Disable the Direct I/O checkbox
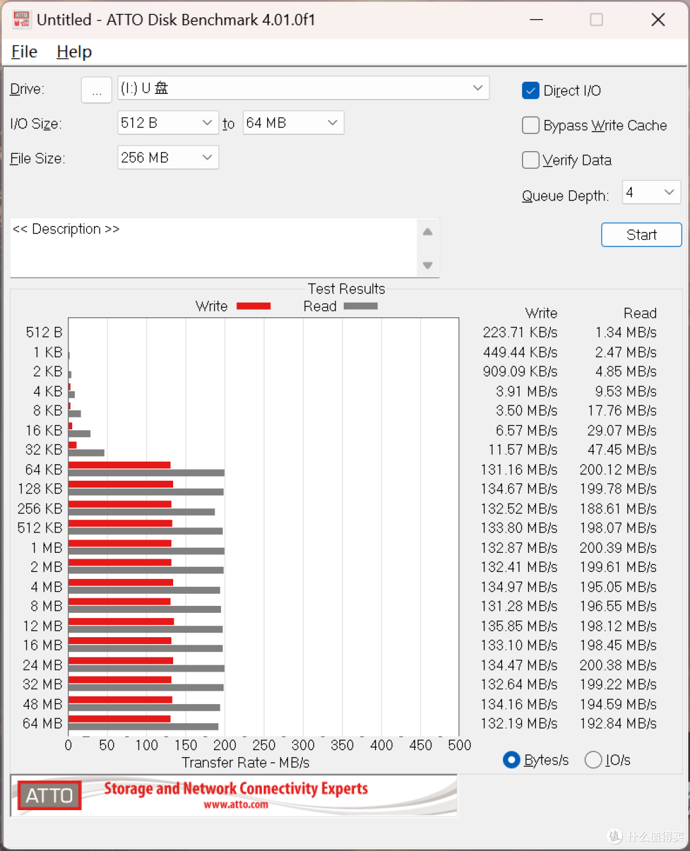Viewport: 690px width, 851px height. click(531, 91)
